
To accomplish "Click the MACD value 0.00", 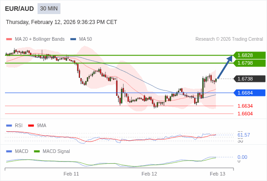I will pyautogui.click(x=242, y=157).
